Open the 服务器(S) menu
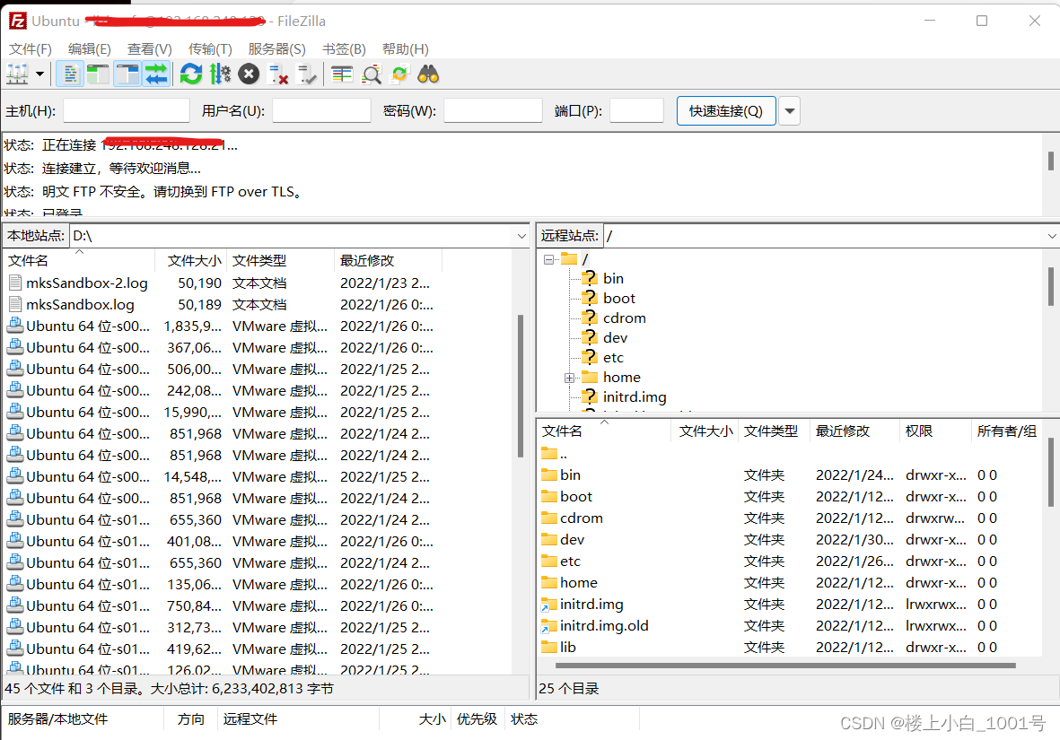 [276, 48]
